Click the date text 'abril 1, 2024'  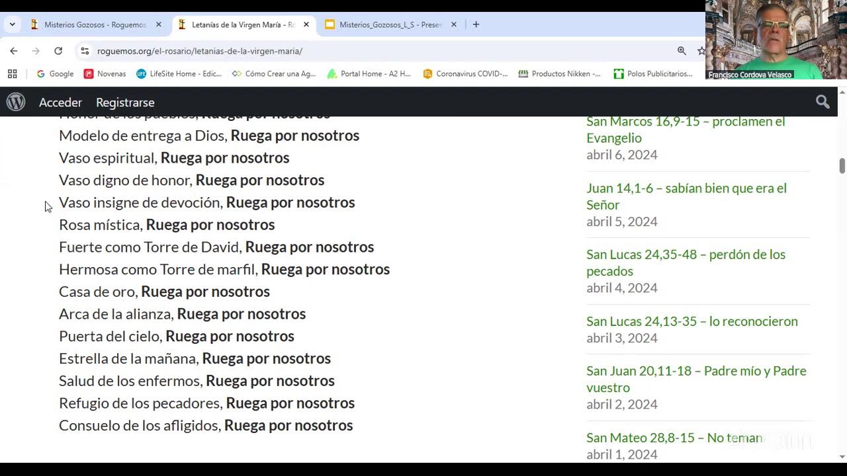pos(622,454)
